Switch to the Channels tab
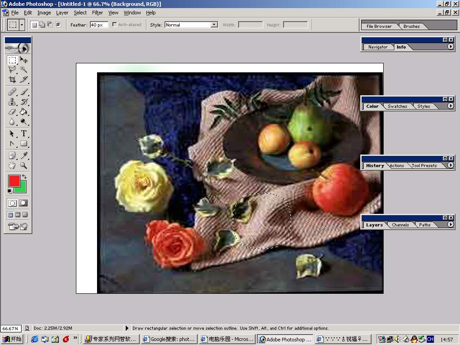 coord(400,225)
